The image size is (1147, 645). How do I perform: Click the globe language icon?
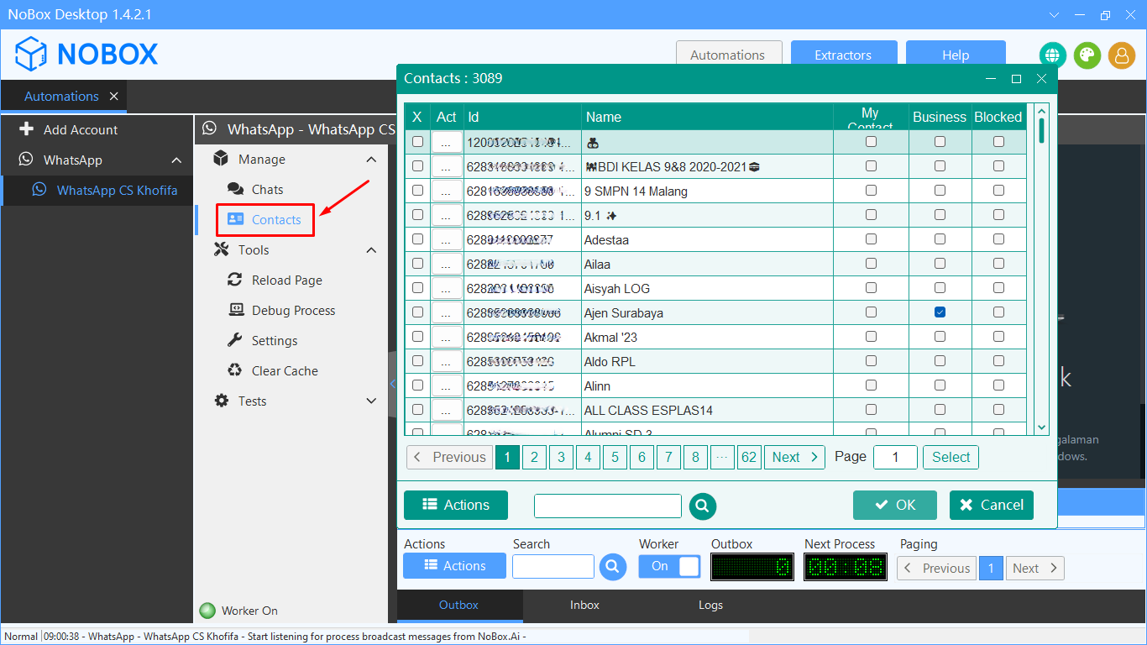coord(1052,55)
